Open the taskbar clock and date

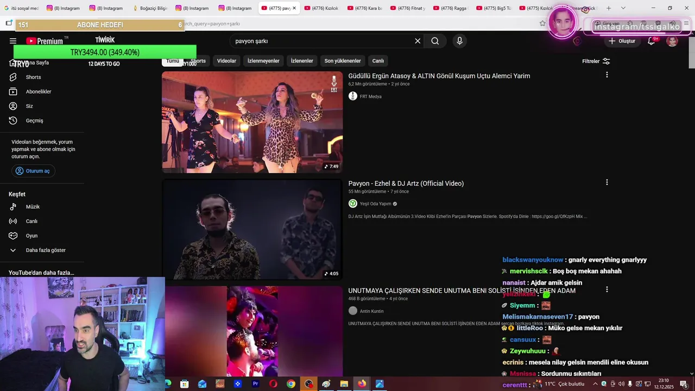click(664, 384)
